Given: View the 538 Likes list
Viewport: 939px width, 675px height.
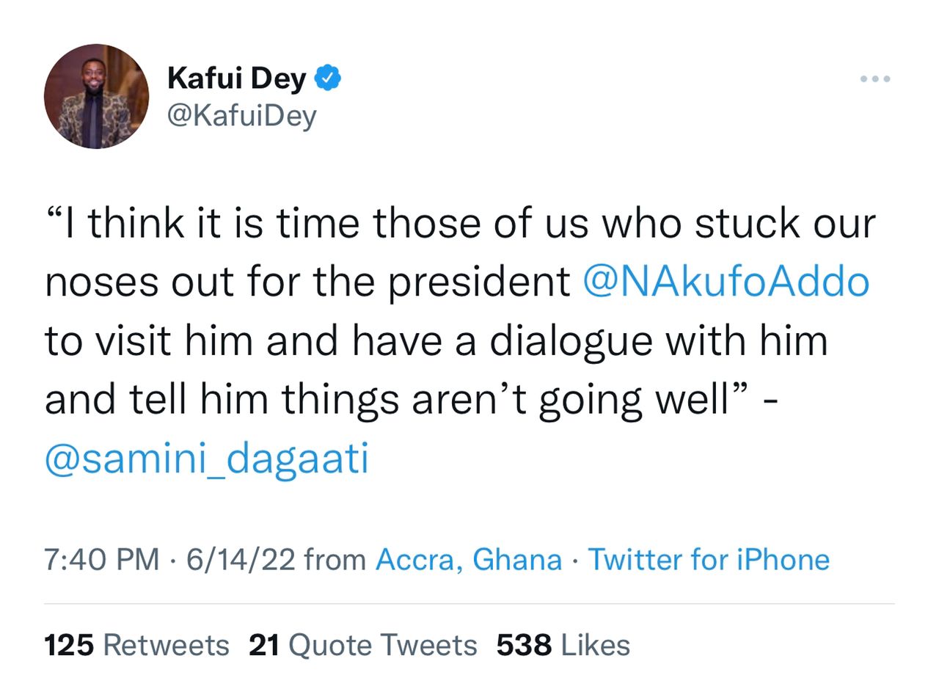Looking at the screenshot, I should coord(563,646).
